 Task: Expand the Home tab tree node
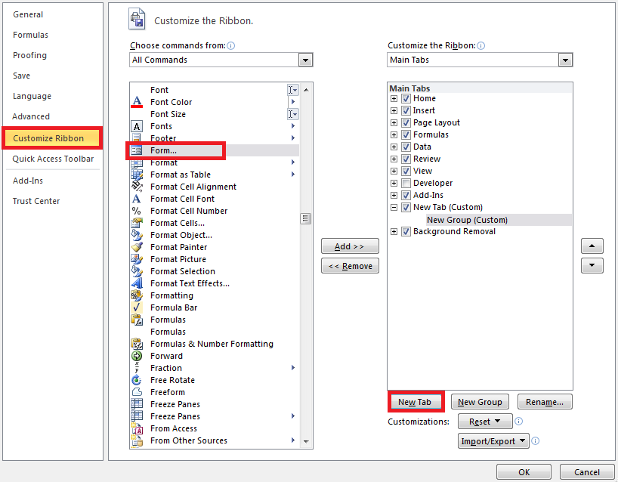(x=394, y=98)
